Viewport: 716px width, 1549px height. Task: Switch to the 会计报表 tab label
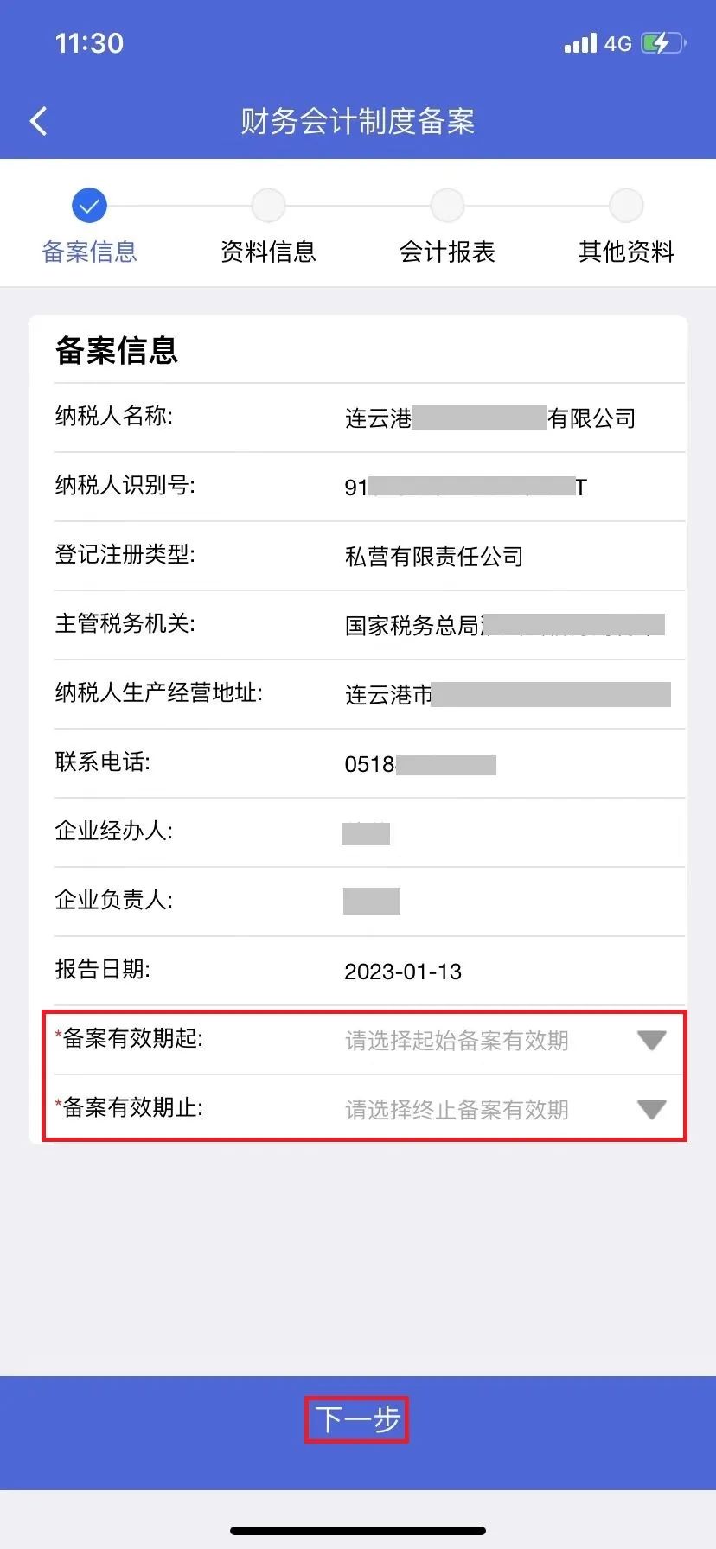447,252
